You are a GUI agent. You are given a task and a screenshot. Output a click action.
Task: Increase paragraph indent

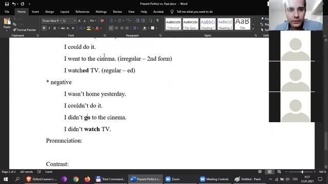(142, 20)
